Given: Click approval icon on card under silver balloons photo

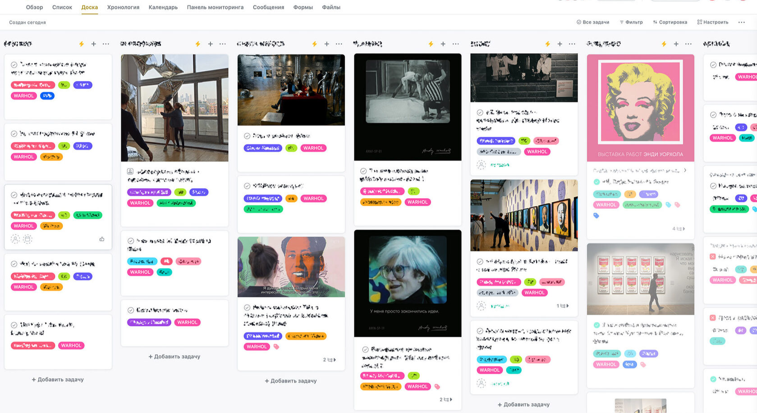Looking at the screenshot, I should [130, 172].
